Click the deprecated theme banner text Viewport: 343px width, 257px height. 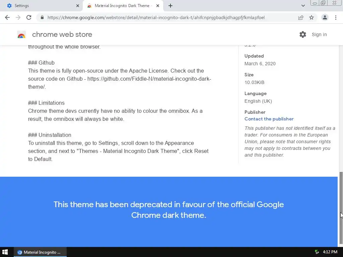coord(169,210)
